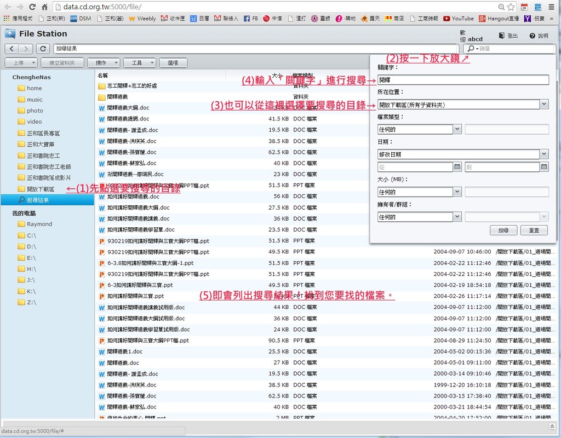Select the 開放下載區 folder in sidebar

tap(40, 189)
